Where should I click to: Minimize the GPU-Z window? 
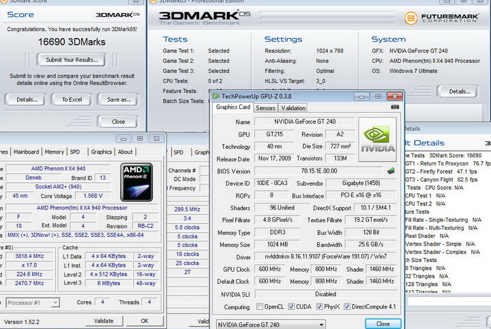coord(361,96)
